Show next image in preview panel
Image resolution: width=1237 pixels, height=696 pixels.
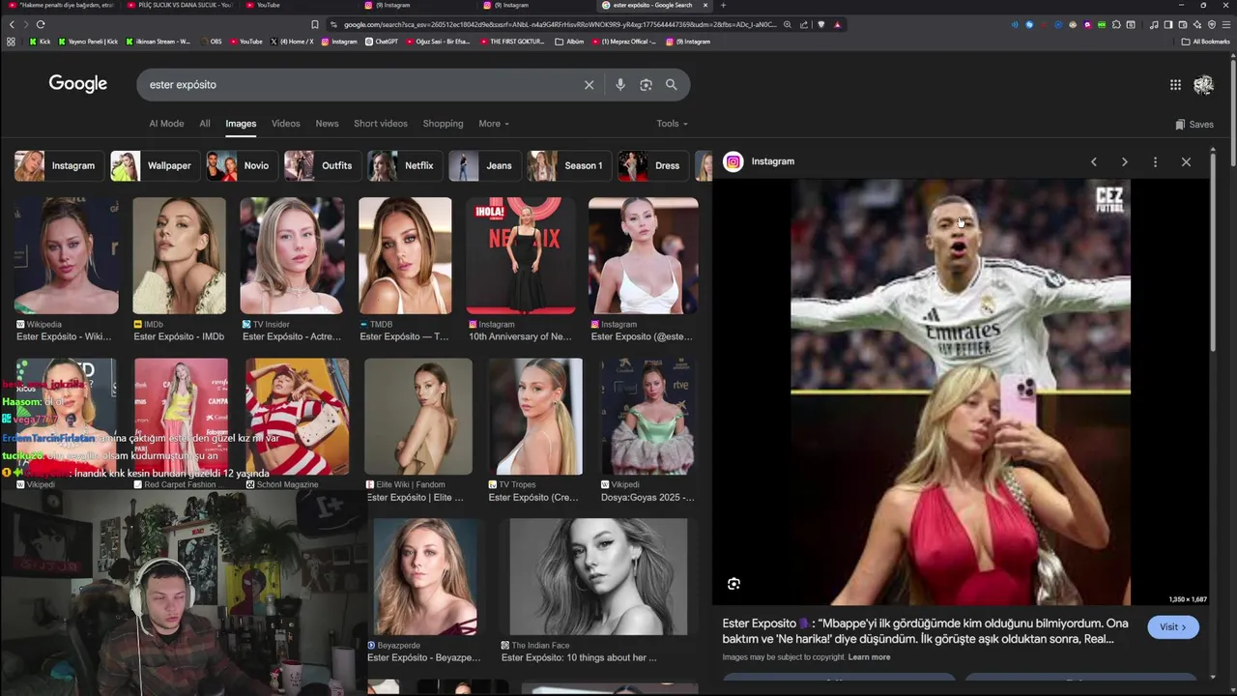point(1124,161)
